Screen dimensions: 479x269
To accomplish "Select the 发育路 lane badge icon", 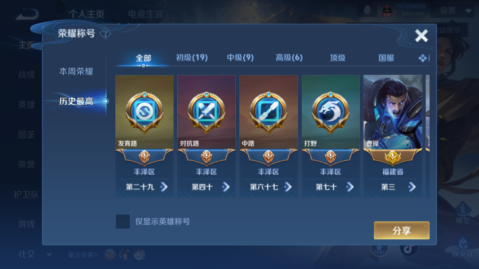I will [x=144, y=112].
